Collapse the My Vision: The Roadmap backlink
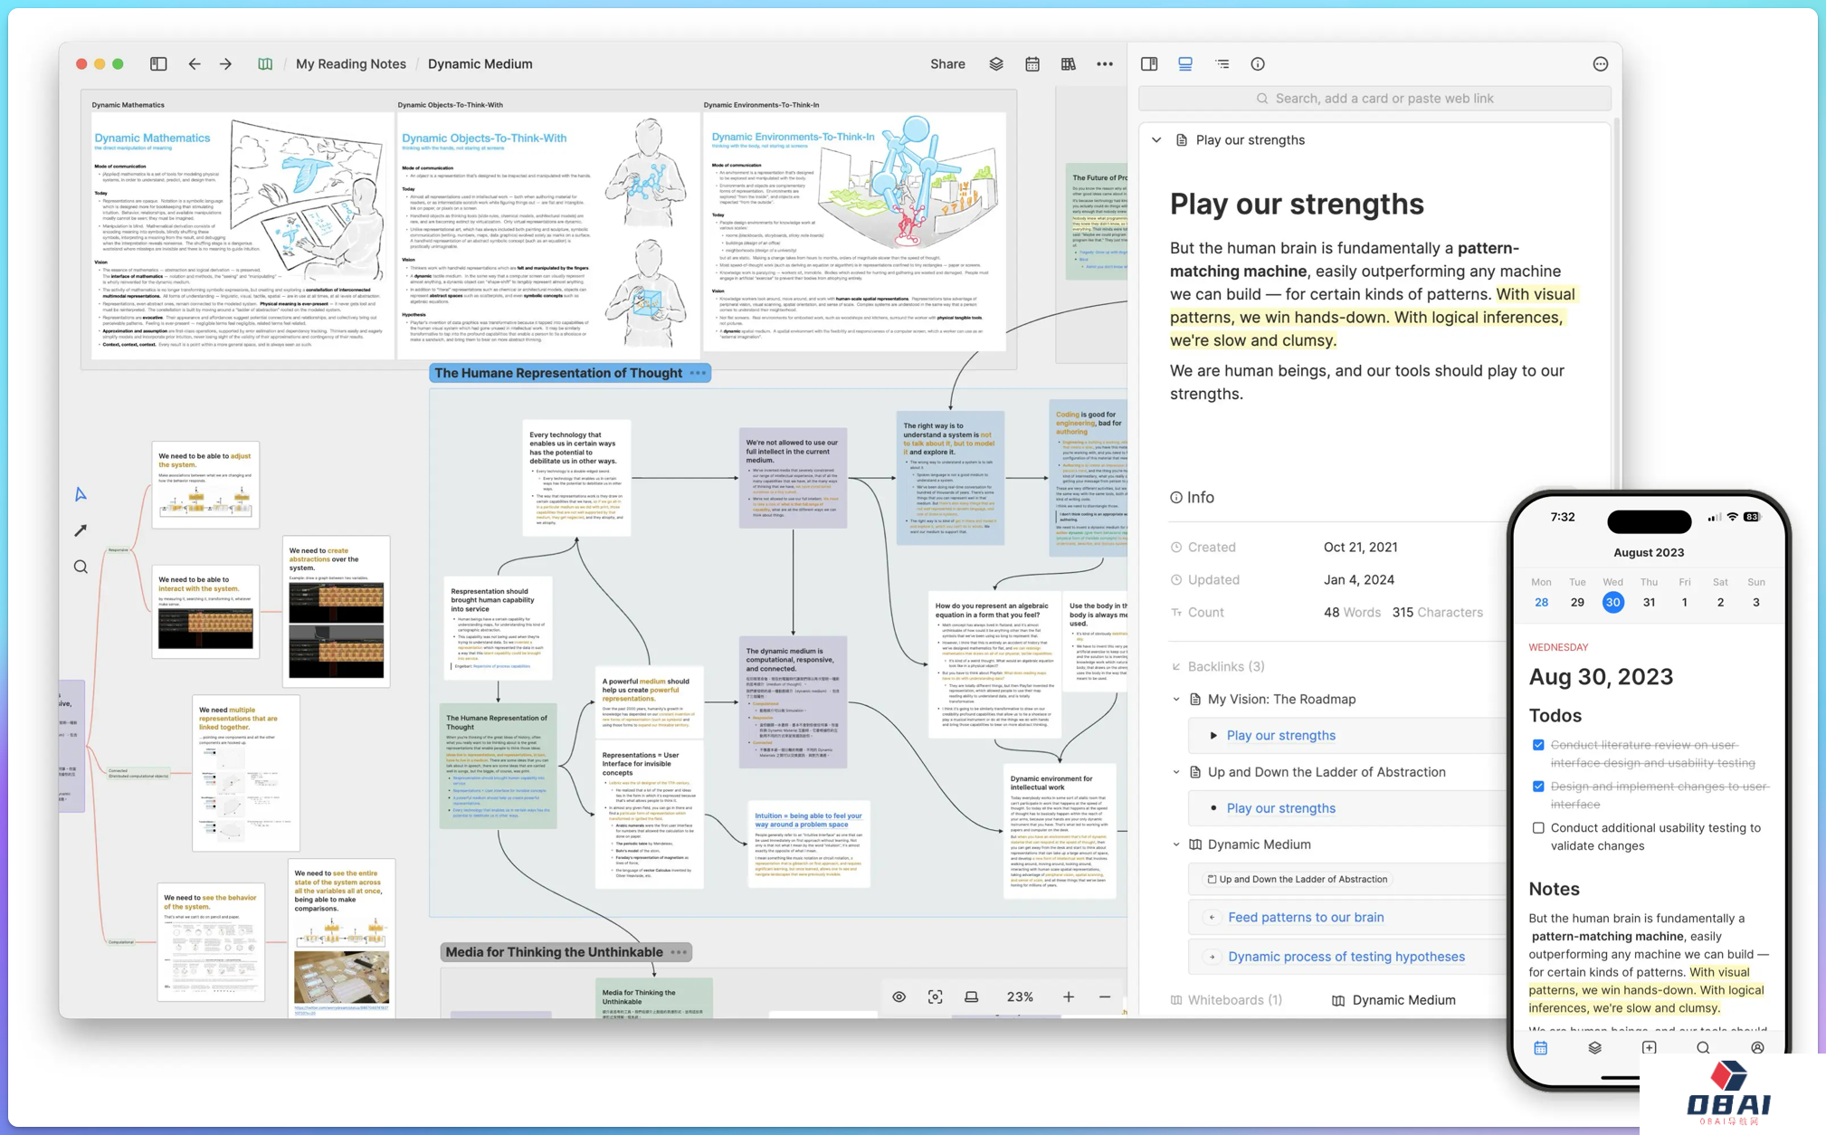Screen dimensions: 1826x1135 [x=1176, y=700]
